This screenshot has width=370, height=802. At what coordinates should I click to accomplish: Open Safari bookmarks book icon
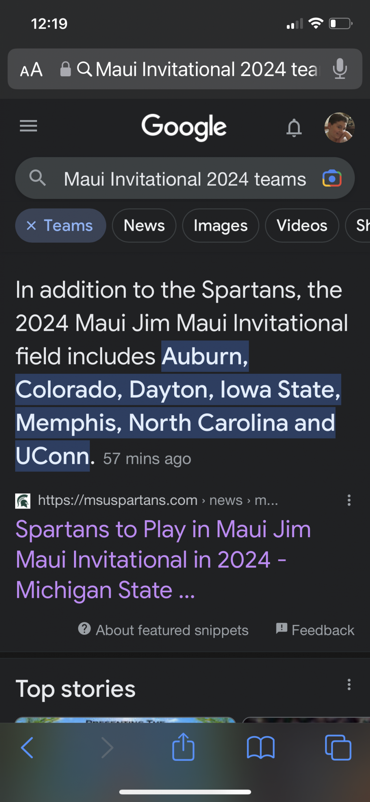point(260,748)
